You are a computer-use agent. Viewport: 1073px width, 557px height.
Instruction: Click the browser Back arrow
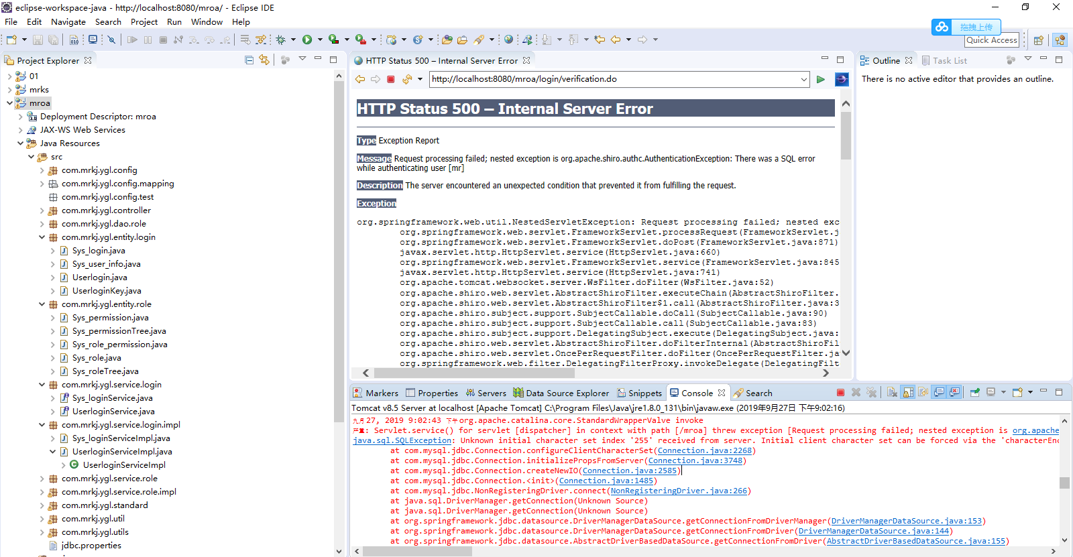tap(360, 79)
